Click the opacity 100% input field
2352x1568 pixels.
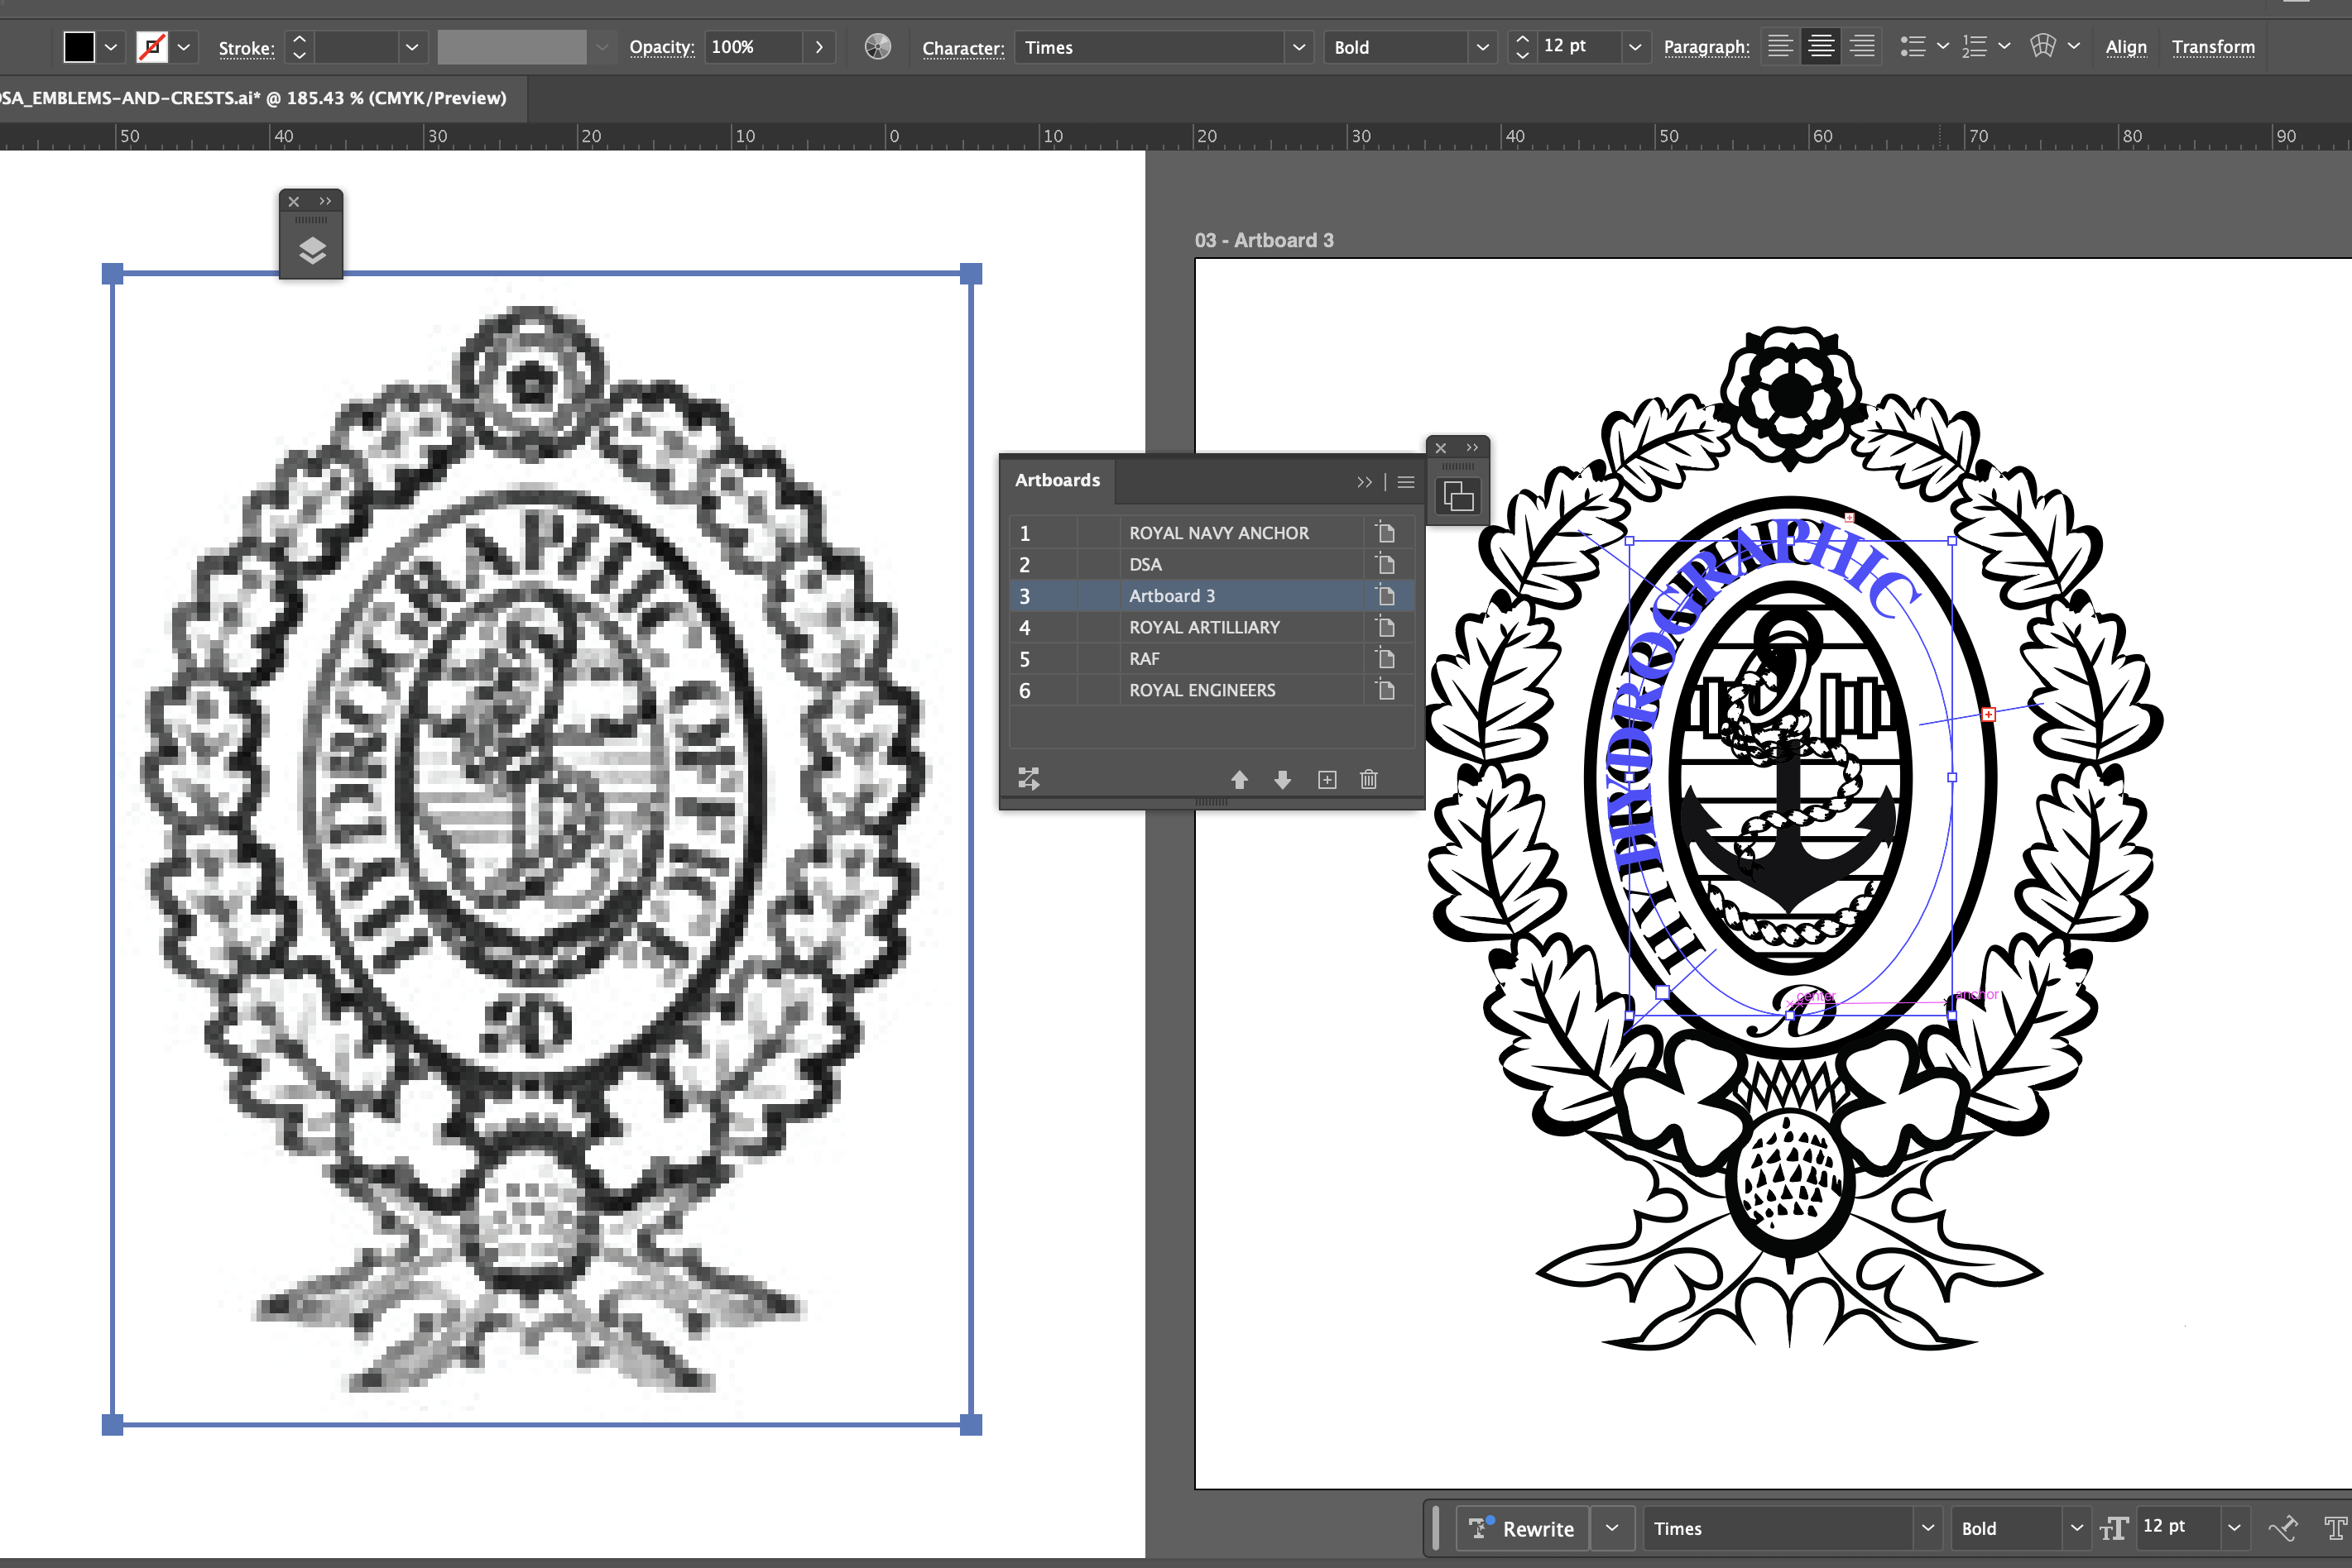point(753,47)
